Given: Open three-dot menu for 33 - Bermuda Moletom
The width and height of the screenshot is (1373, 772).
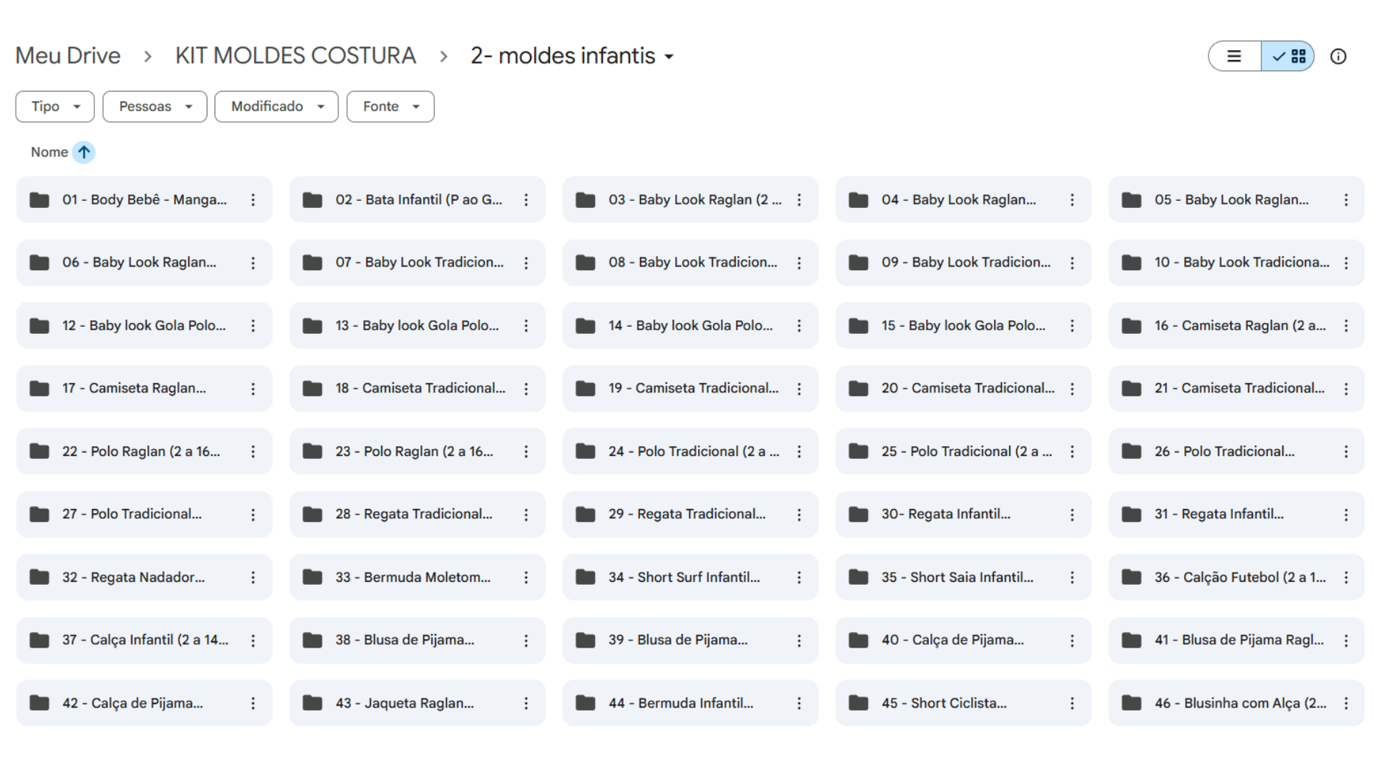Looking at the screenshot, I should pos(526,578).
